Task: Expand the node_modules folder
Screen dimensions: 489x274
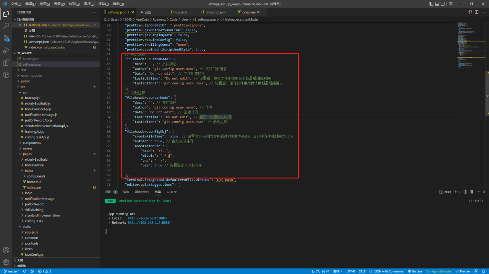Action: (31, 76)
